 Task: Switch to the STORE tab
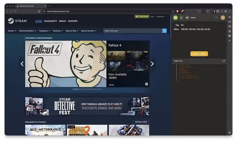click(x=39, y=21)
